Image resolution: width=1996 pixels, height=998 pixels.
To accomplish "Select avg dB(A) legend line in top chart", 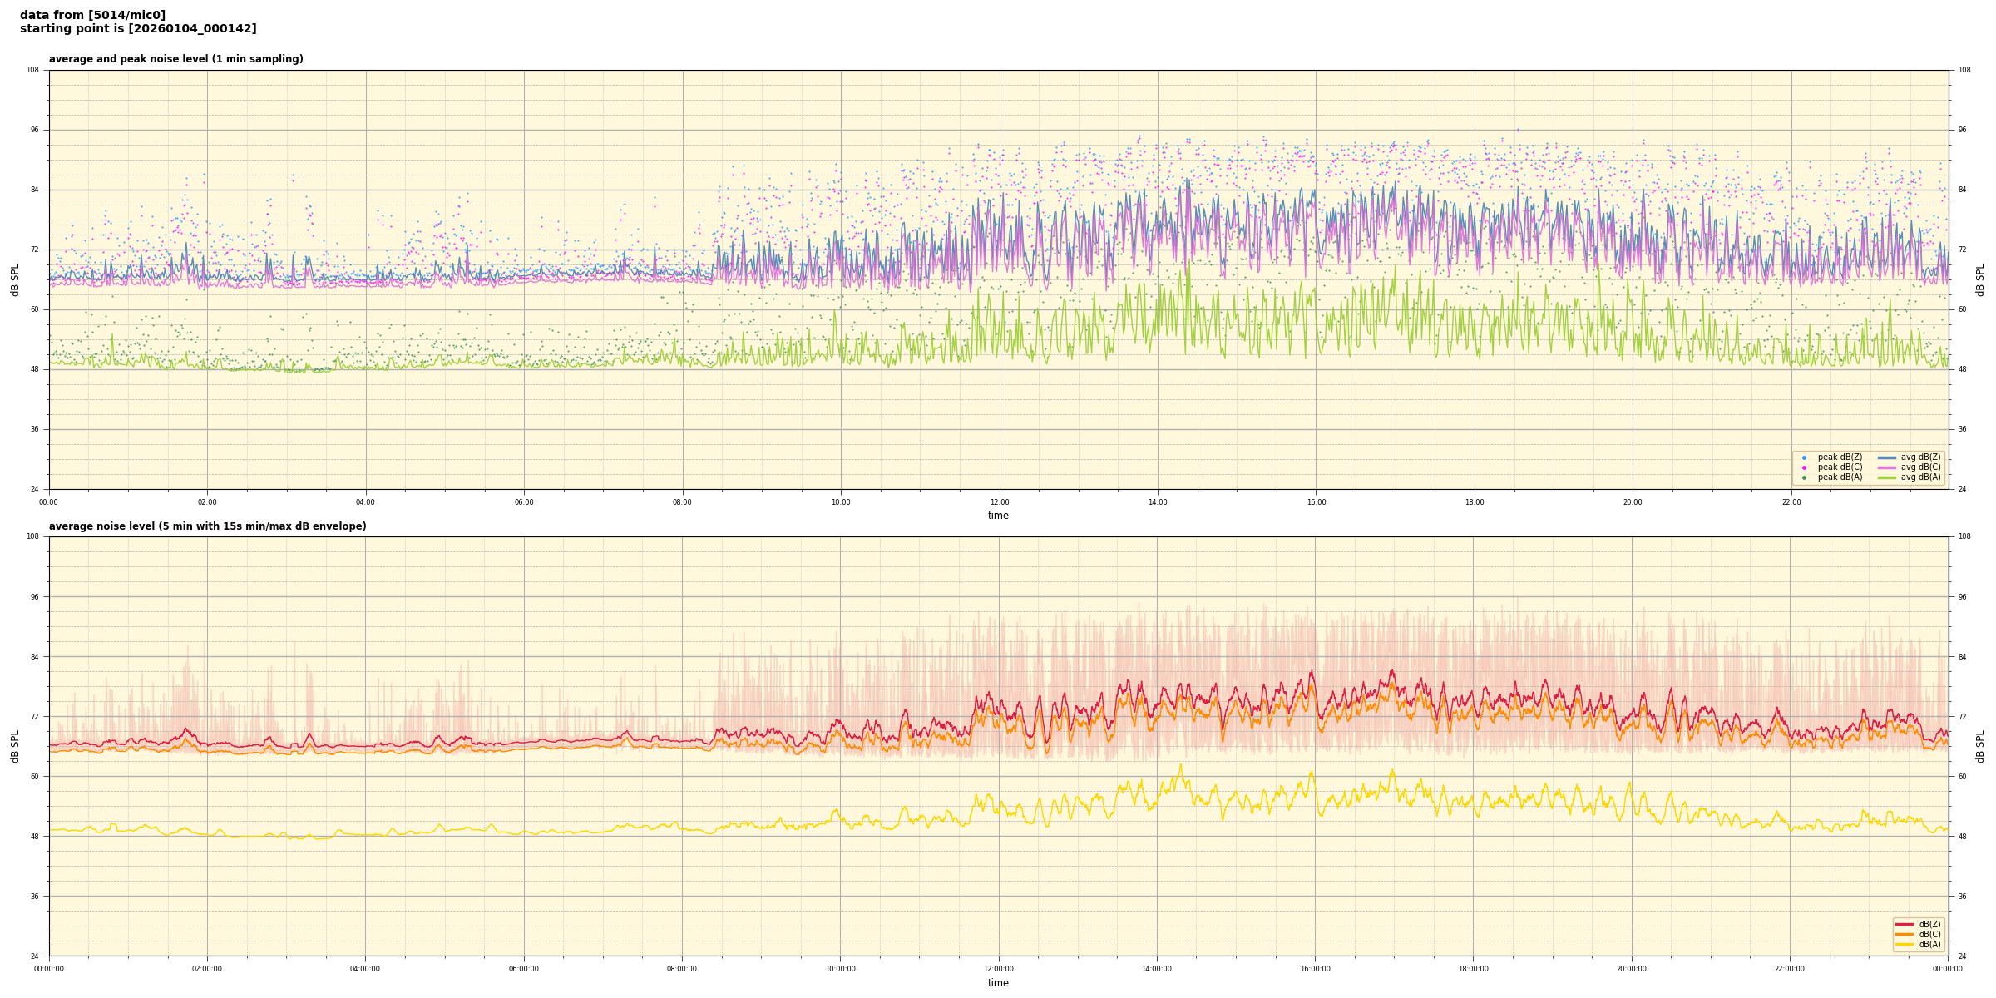I will [x=1887, y=477].
